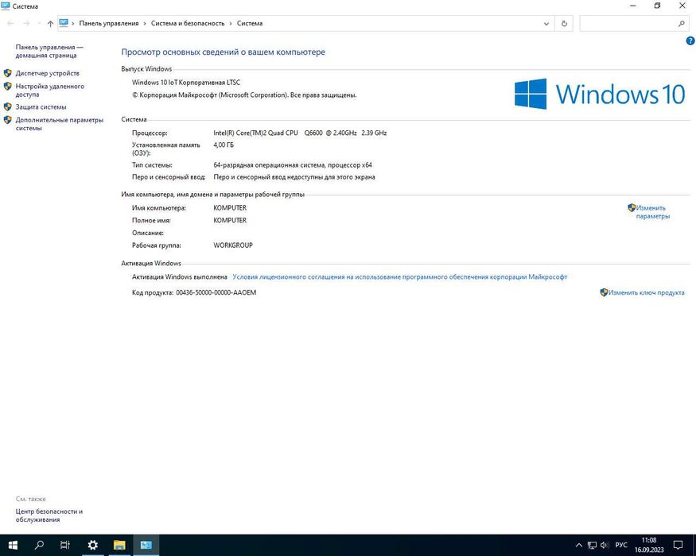
Task: Open the help question mark icon
Action: [x=690, y=41]
